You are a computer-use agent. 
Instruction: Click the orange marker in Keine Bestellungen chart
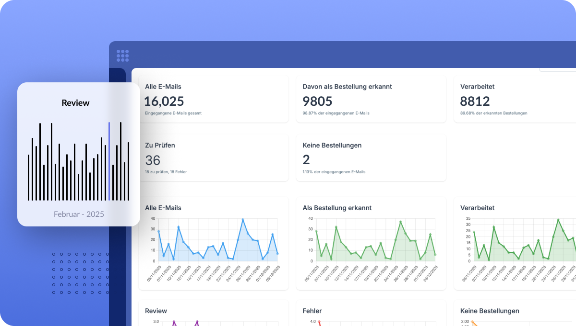(x=472, y=321)
